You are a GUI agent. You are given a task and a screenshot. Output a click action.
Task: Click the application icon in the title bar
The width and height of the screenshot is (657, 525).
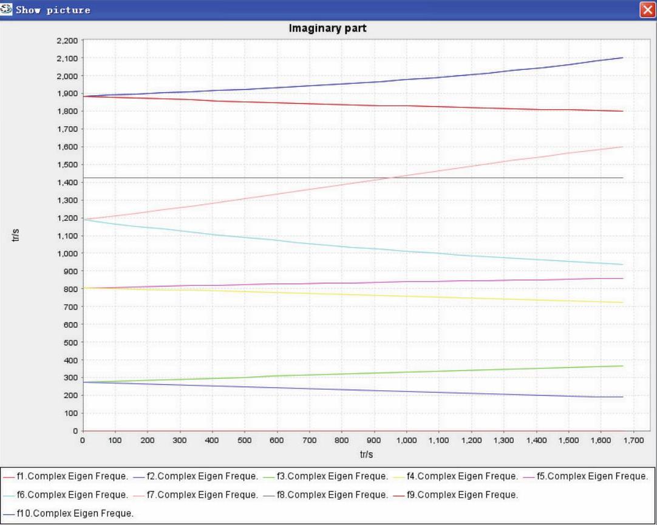coord(7,10)
